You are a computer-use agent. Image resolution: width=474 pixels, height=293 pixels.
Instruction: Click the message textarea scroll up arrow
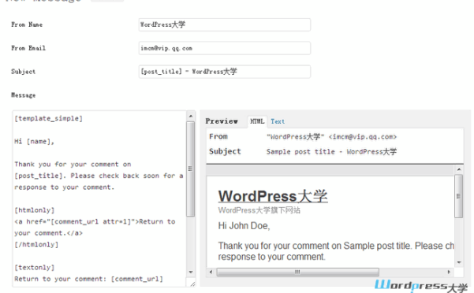click(190, 116)
